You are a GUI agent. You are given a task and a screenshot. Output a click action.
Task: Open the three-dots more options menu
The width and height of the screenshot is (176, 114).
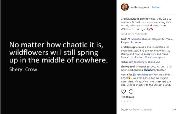(175, 110)
